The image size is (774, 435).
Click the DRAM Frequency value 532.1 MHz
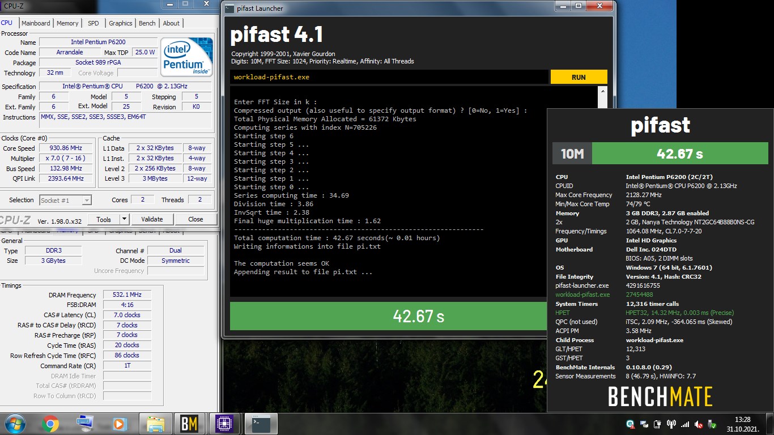point(127,295)
